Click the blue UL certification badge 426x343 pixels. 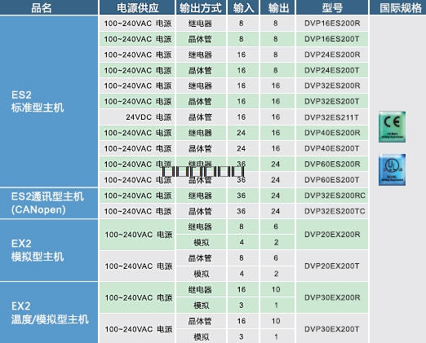coord(392,169)
